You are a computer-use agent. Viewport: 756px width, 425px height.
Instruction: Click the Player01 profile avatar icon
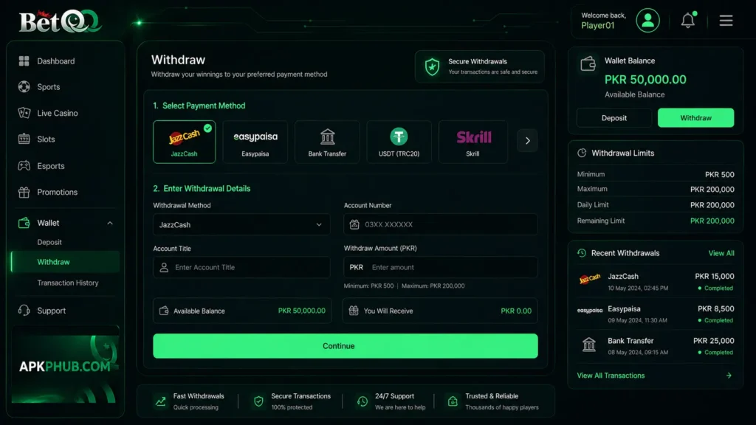tap(647, 20)
